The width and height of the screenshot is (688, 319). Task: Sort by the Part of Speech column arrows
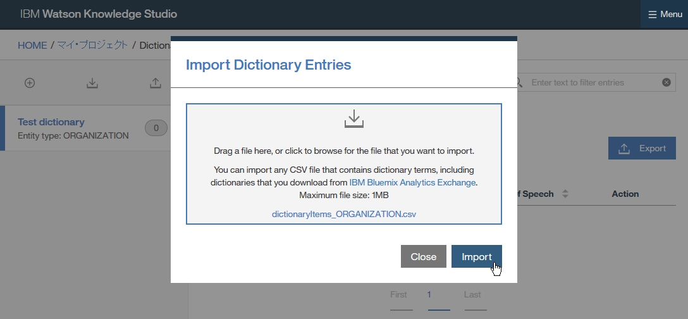coord(565,194)
